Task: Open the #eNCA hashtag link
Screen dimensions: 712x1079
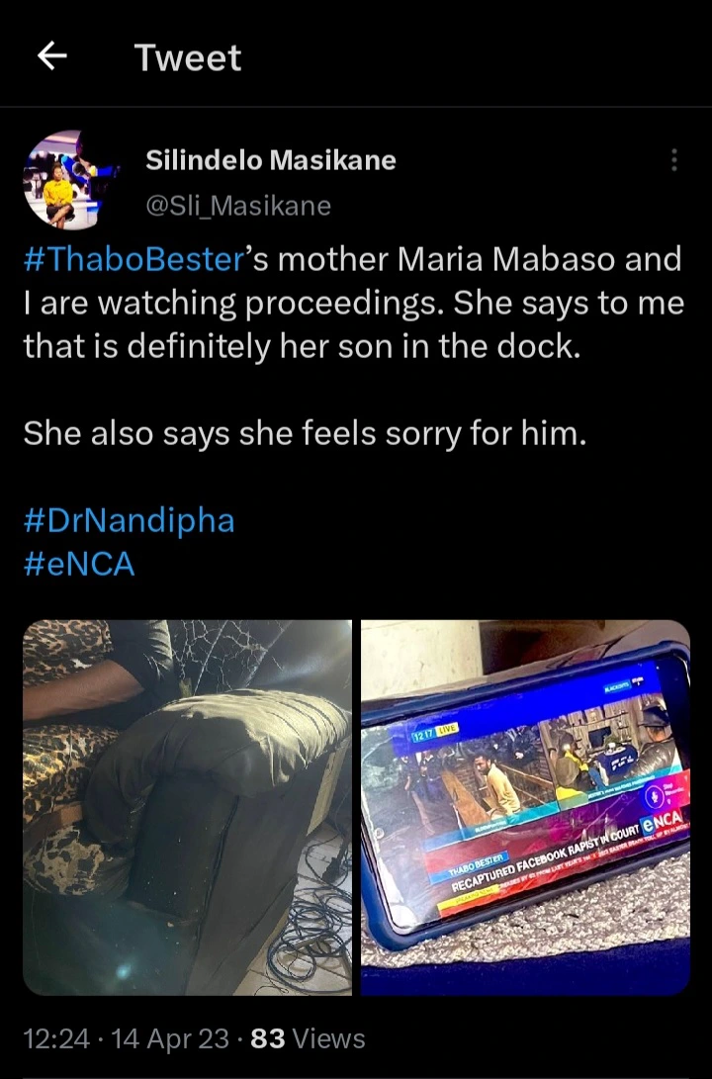Action: click(79, 565)
